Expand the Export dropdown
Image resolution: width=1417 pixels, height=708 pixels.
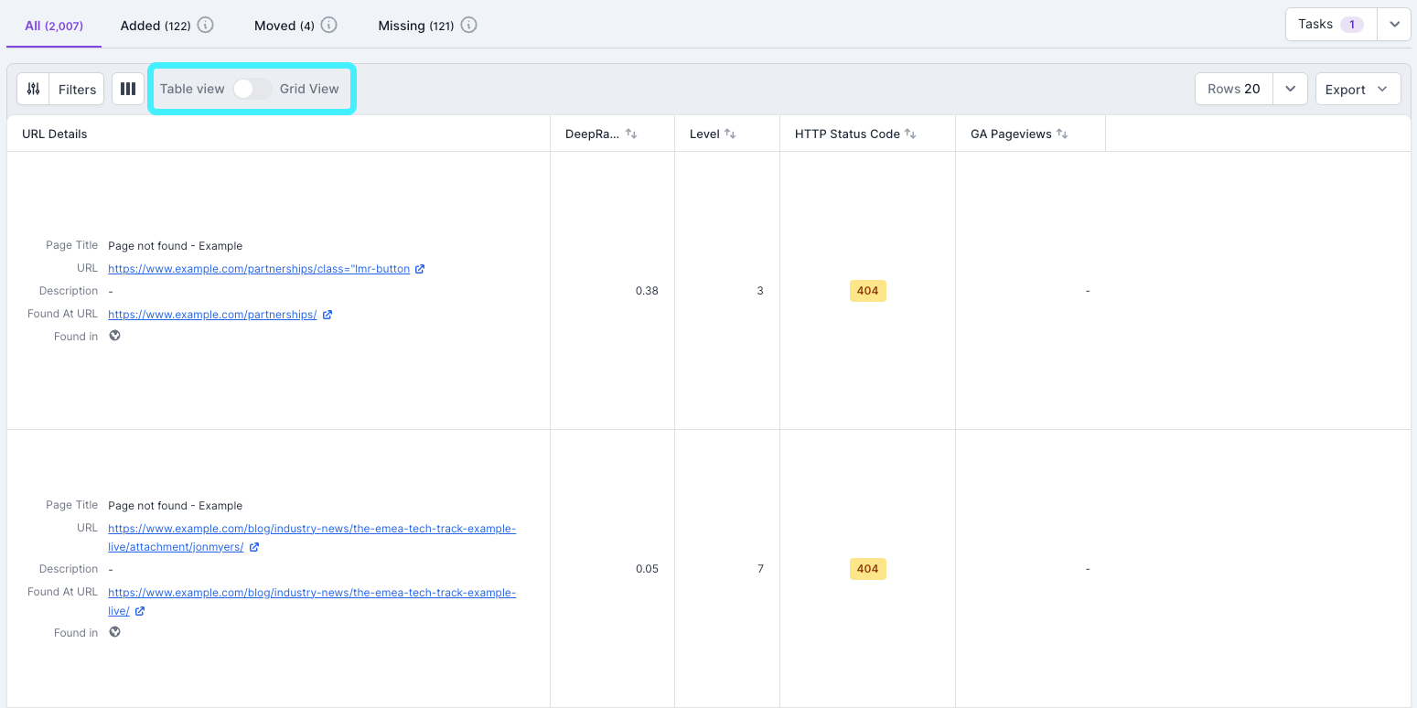[1358, 89]
